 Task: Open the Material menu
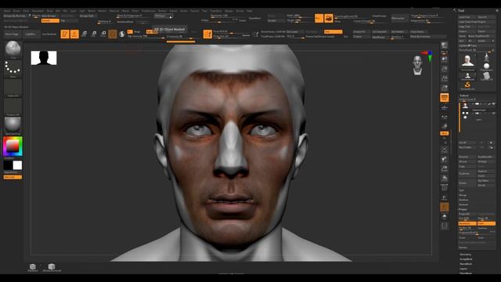click(x=114, y=10)
